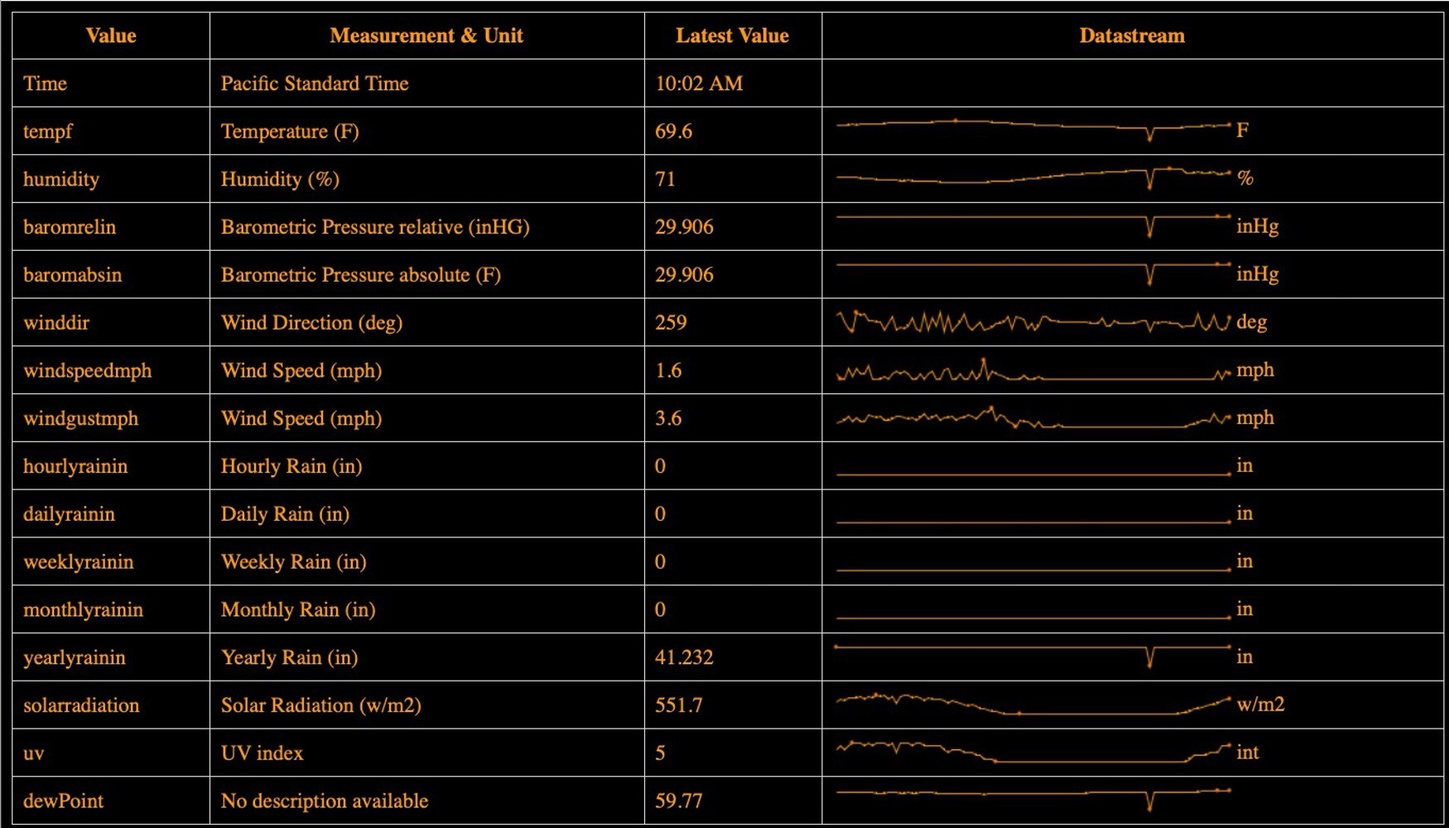Screen dimensions: 1449x828
Task: Click Pacific Standard Time cell
Action: coord(315,84)
